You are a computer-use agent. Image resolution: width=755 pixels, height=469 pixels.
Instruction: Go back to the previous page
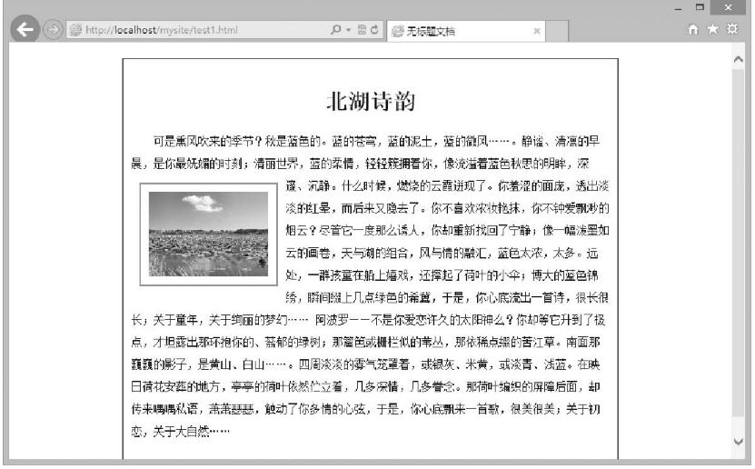tap(25, 30)
